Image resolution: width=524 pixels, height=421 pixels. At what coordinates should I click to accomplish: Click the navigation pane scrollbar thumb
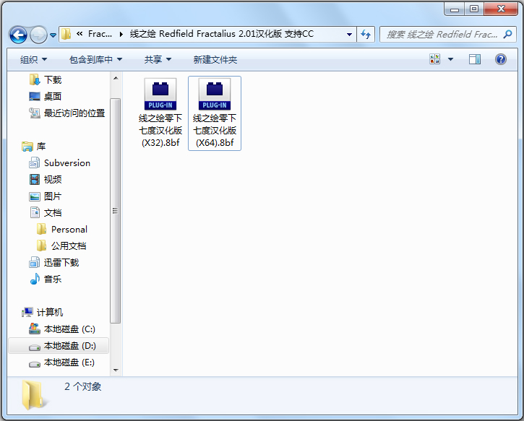116,211
